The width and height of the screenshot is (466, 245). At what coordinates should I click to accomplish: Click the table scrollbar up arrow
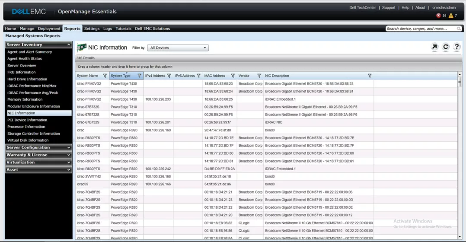tap(460, 74)
